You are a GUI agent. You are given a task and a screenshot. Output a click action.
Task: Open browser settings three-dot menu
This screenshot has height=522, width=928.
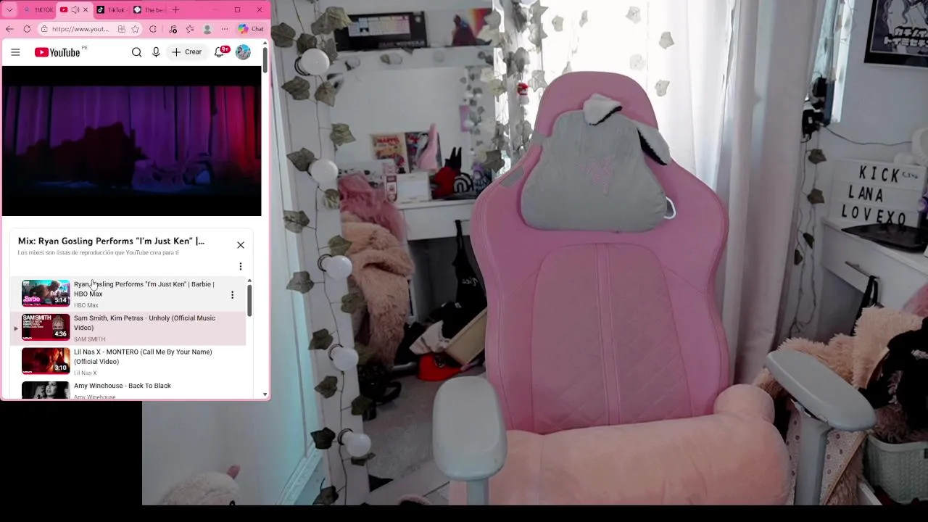point(225,29)
